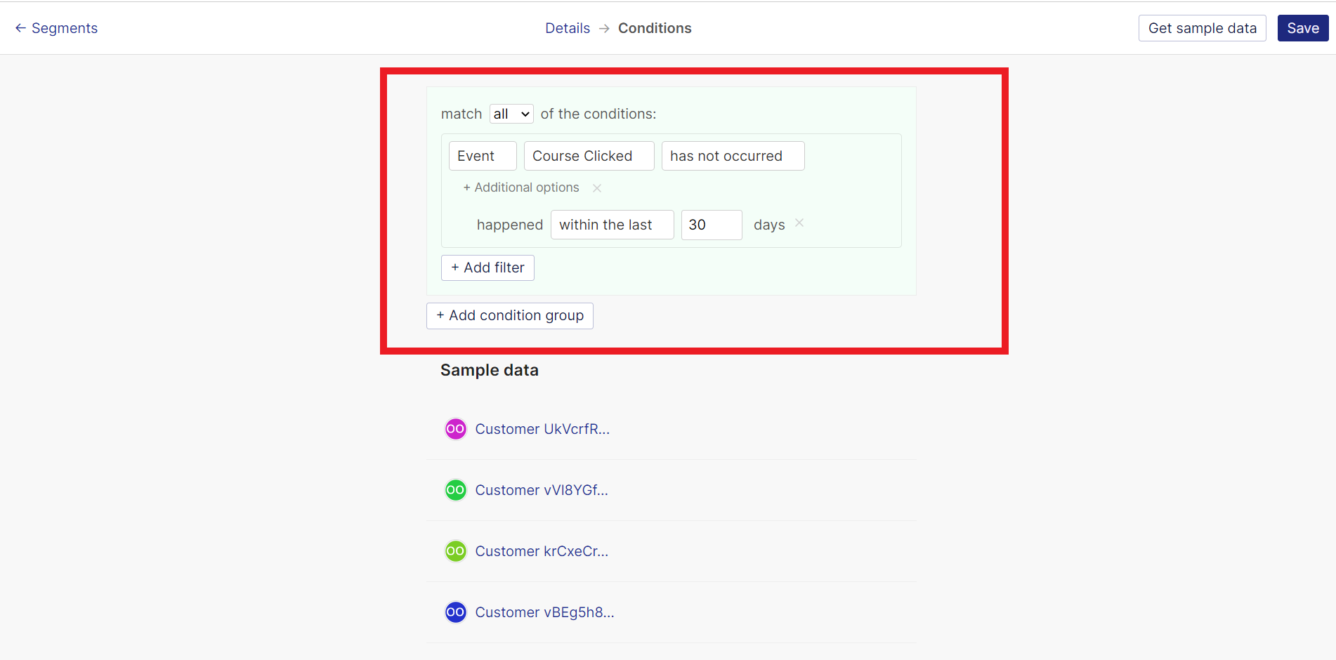Image resolution: width=1336 pixels, height=660 pixels.
Task: Select the Conditions step
Action: (655, 28)
